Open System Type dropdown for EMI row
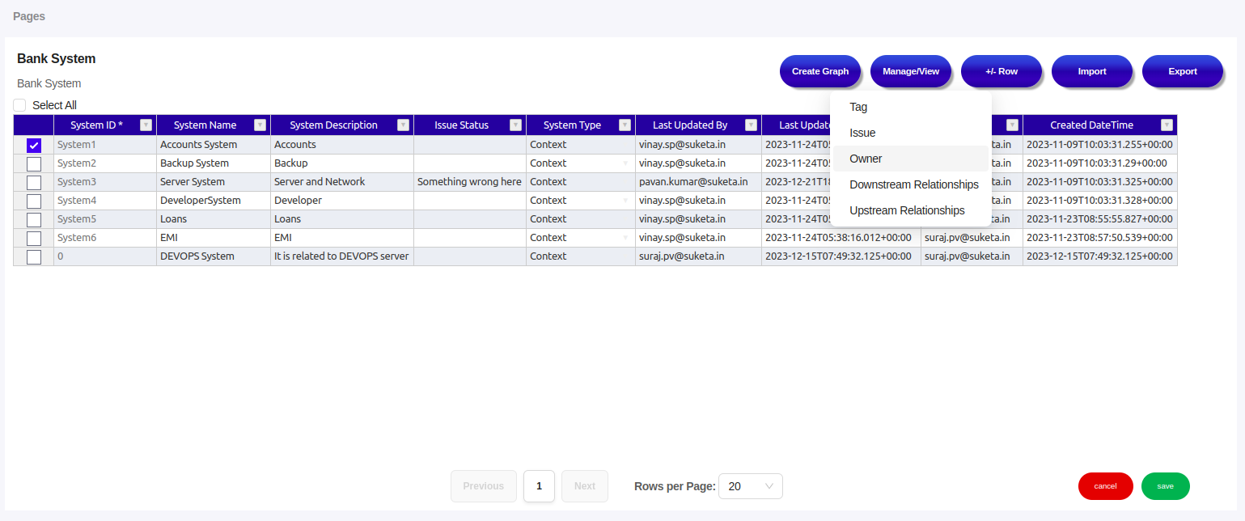 tap(625, 238)
